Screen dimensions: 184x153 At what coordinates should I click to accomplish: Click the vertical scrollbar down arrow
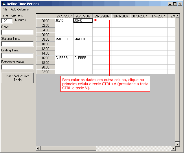pos(178,144)
